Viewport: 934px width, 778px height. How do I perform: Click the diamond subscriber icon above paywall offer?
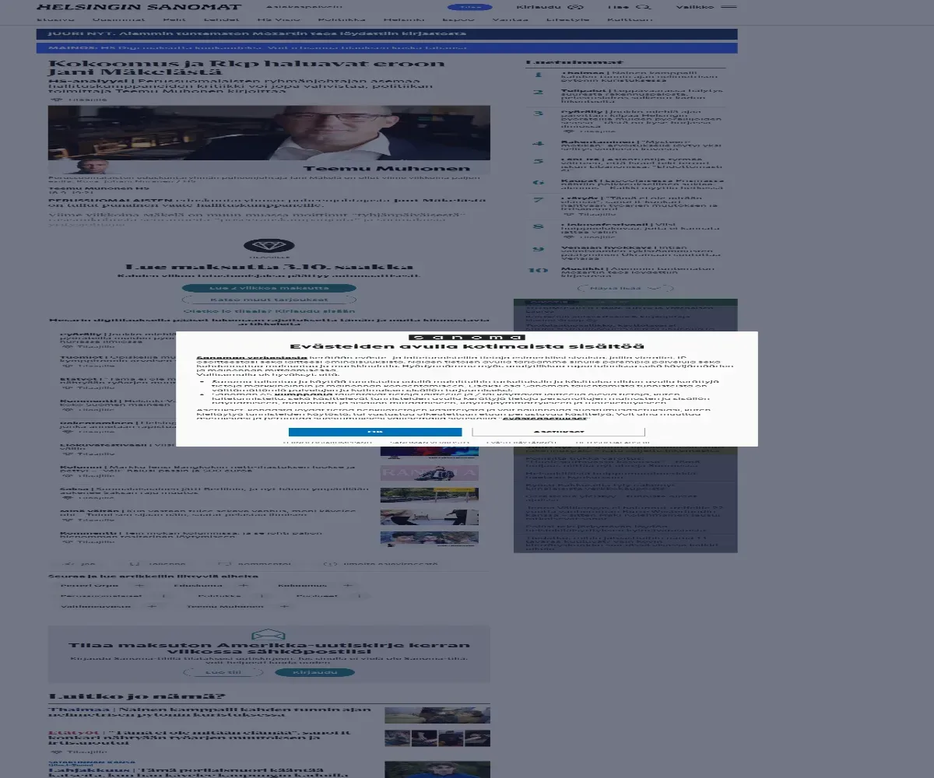(269, 247)
